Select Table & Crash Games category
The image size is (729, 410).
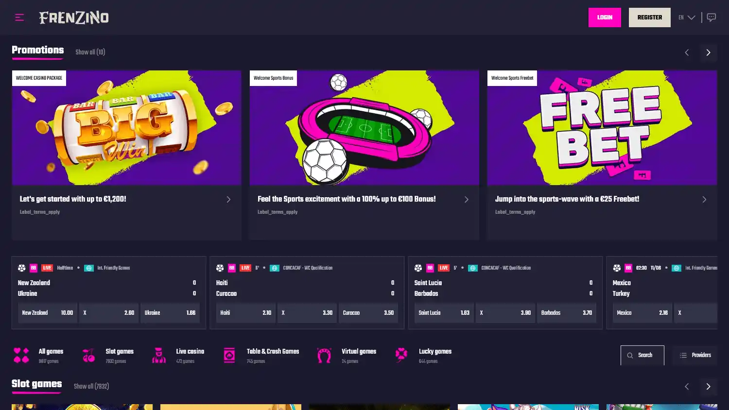coord(260,356)
